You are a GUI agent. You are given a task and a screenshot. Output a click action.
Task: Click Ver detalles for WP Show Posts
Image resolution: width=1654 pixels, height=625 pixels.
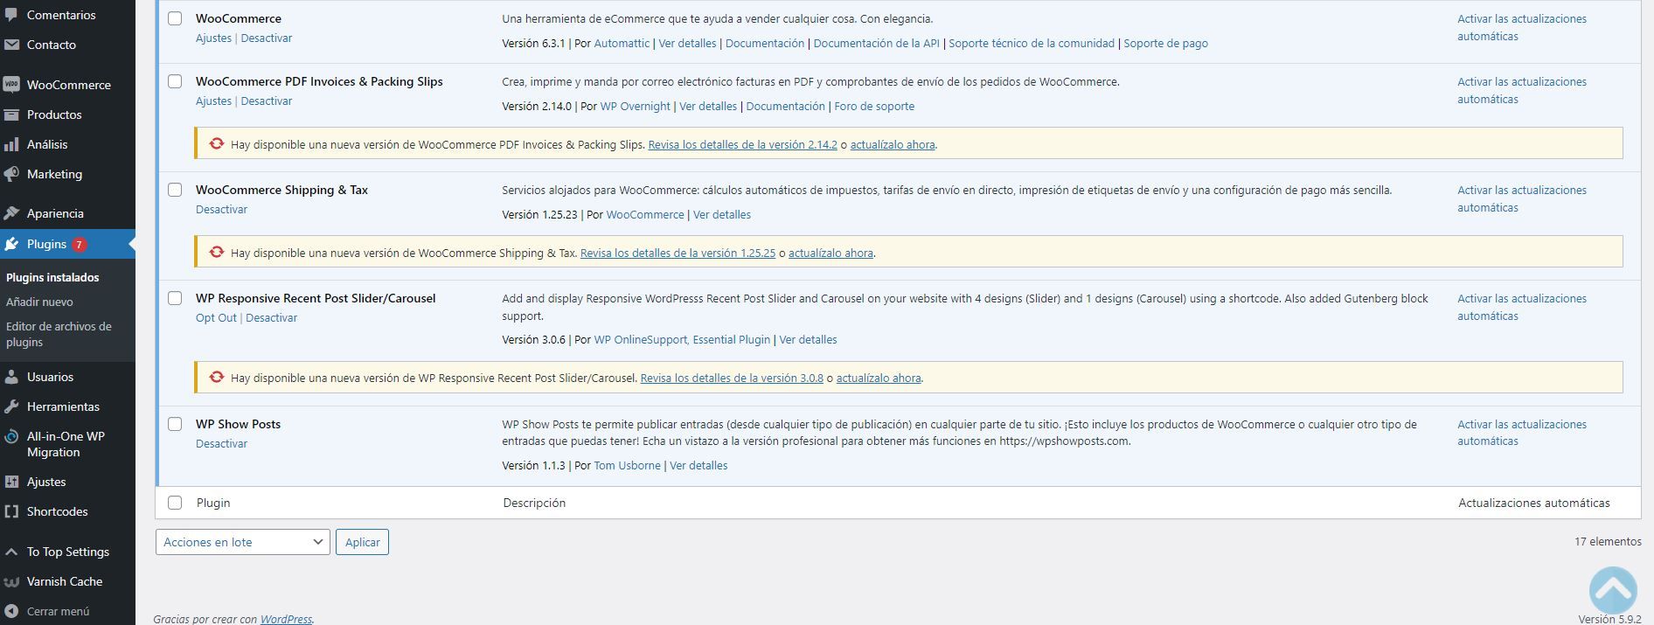point(698,465)
